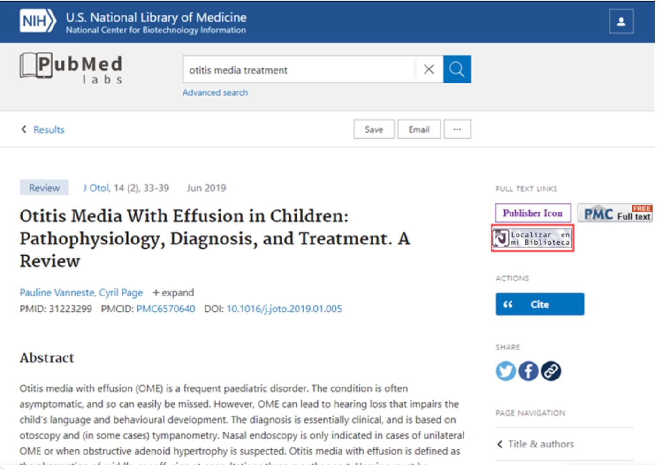Share article on Facebook
662x470 pixels.
click(528, 371)
